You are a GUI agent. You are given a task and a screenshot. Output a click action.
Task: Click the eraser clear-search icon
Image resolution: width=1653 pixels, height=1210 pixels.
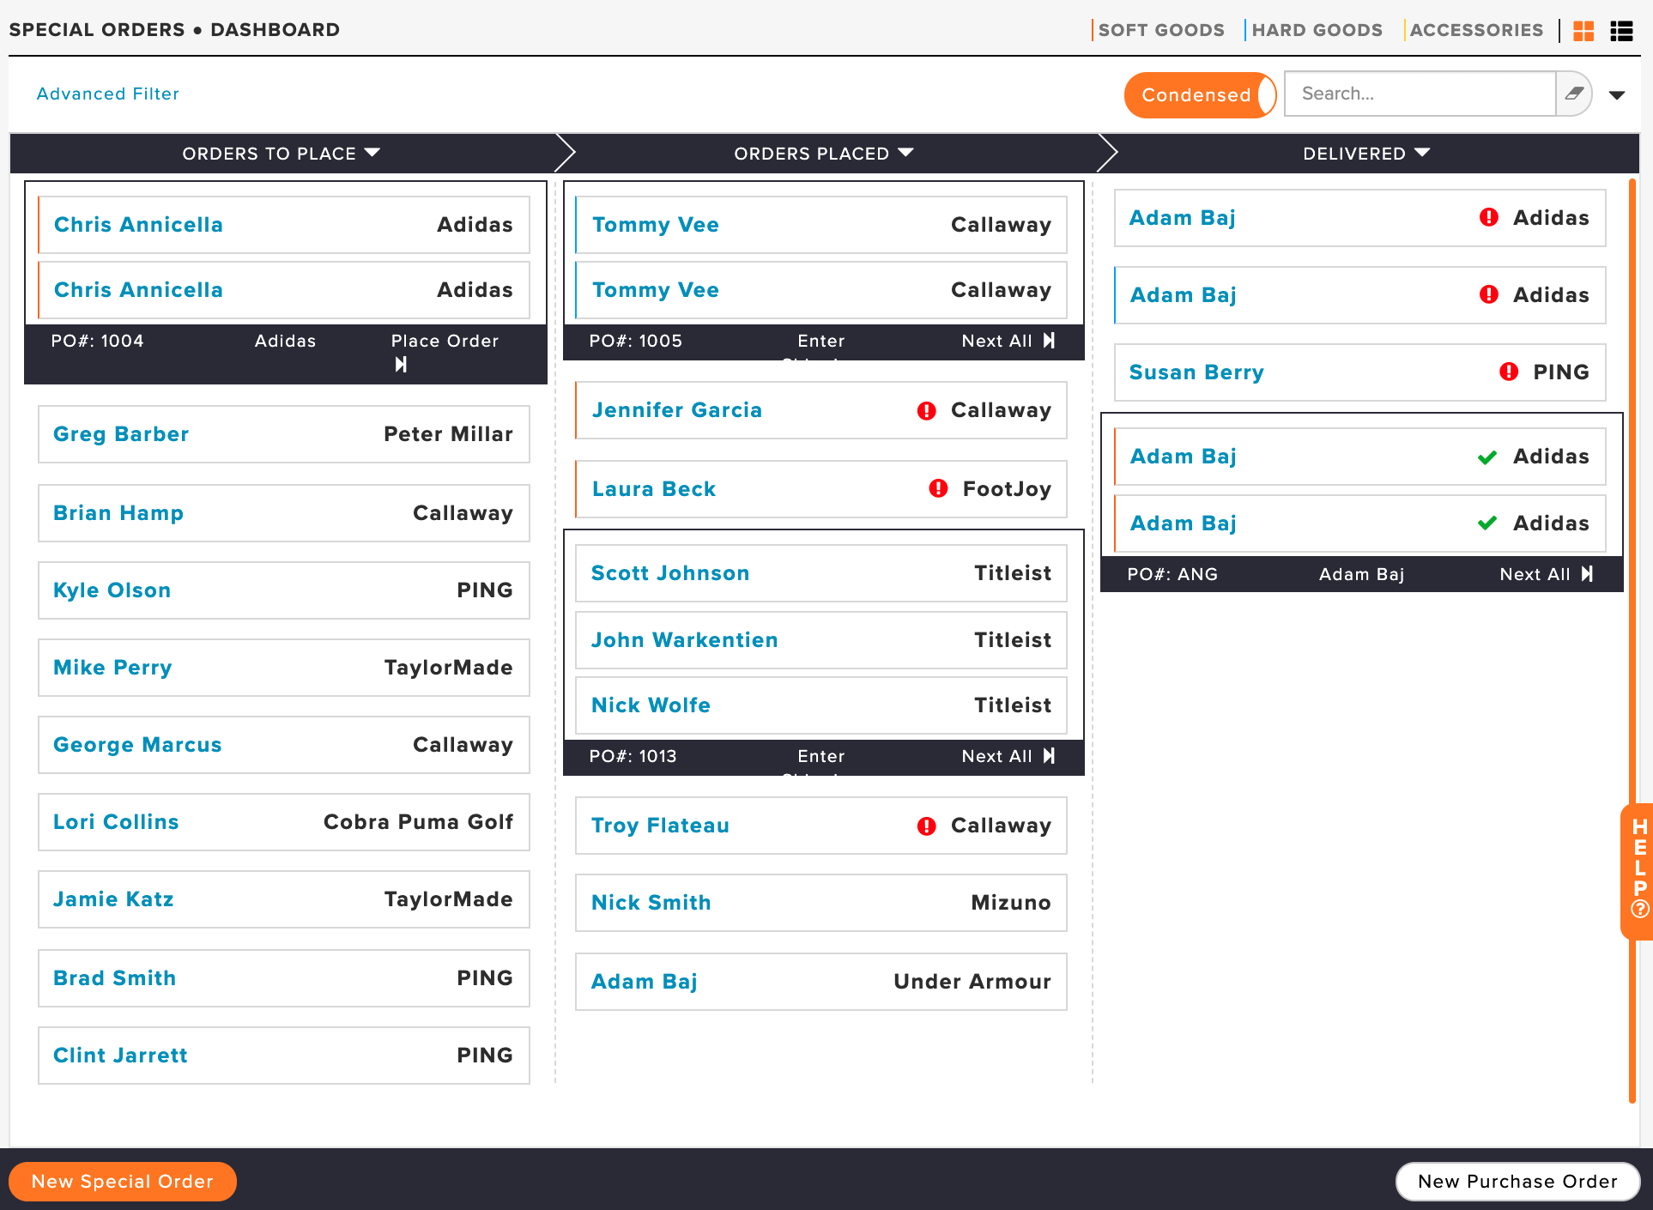pyautogui.click(x=1574, y=94)
